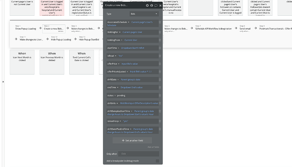Click the play icon in popup header
The width and height of the screenshot is (292, 167).
(147, 6)
